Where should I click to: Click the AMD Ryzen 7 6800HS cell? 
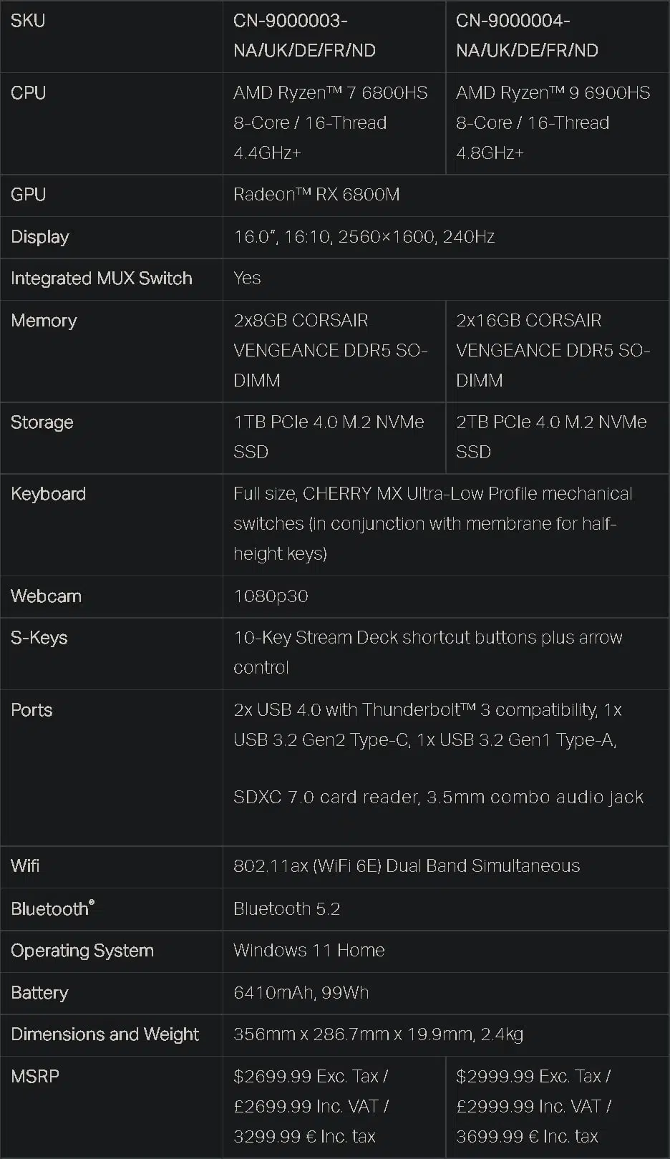[334, 122]
